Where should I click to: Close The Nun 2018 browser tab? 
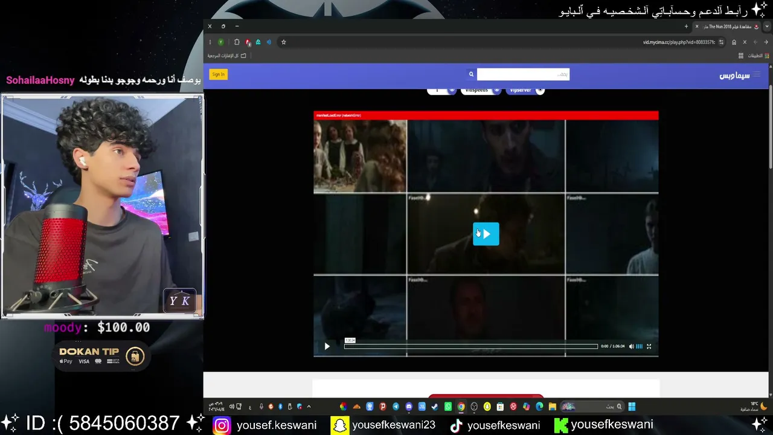click(697, 27)
